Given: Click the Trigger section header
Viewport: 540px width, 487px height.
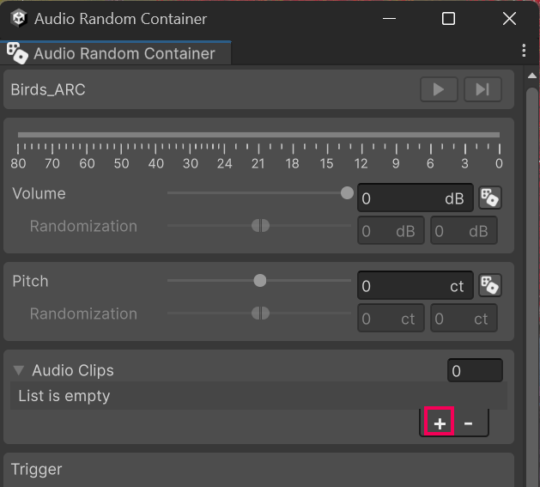Looking at the screenshot, I should [37, 469].
